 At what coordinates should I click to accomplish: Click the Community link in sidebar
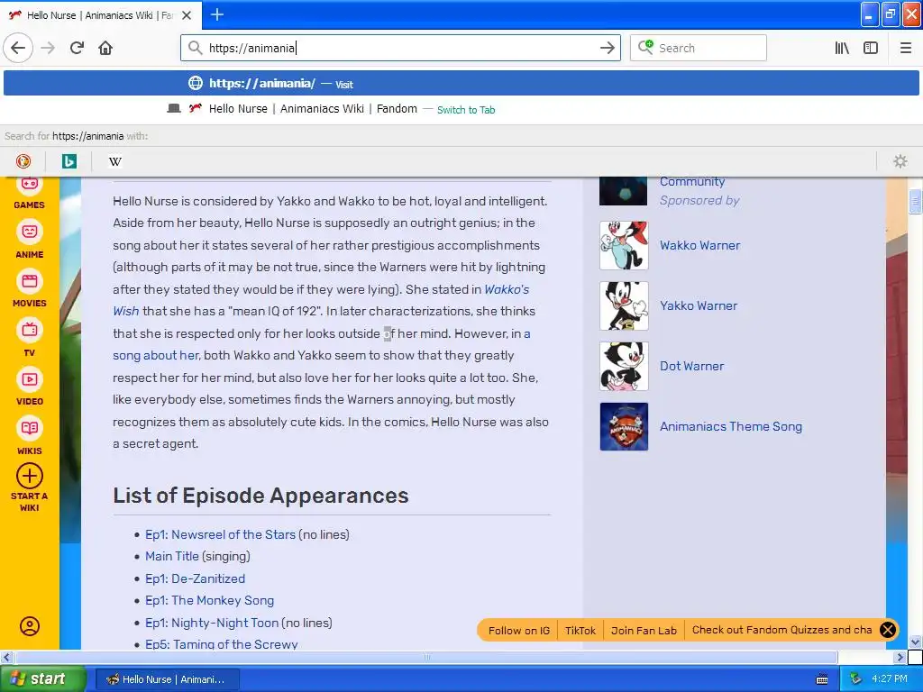[x=691, y=182]
